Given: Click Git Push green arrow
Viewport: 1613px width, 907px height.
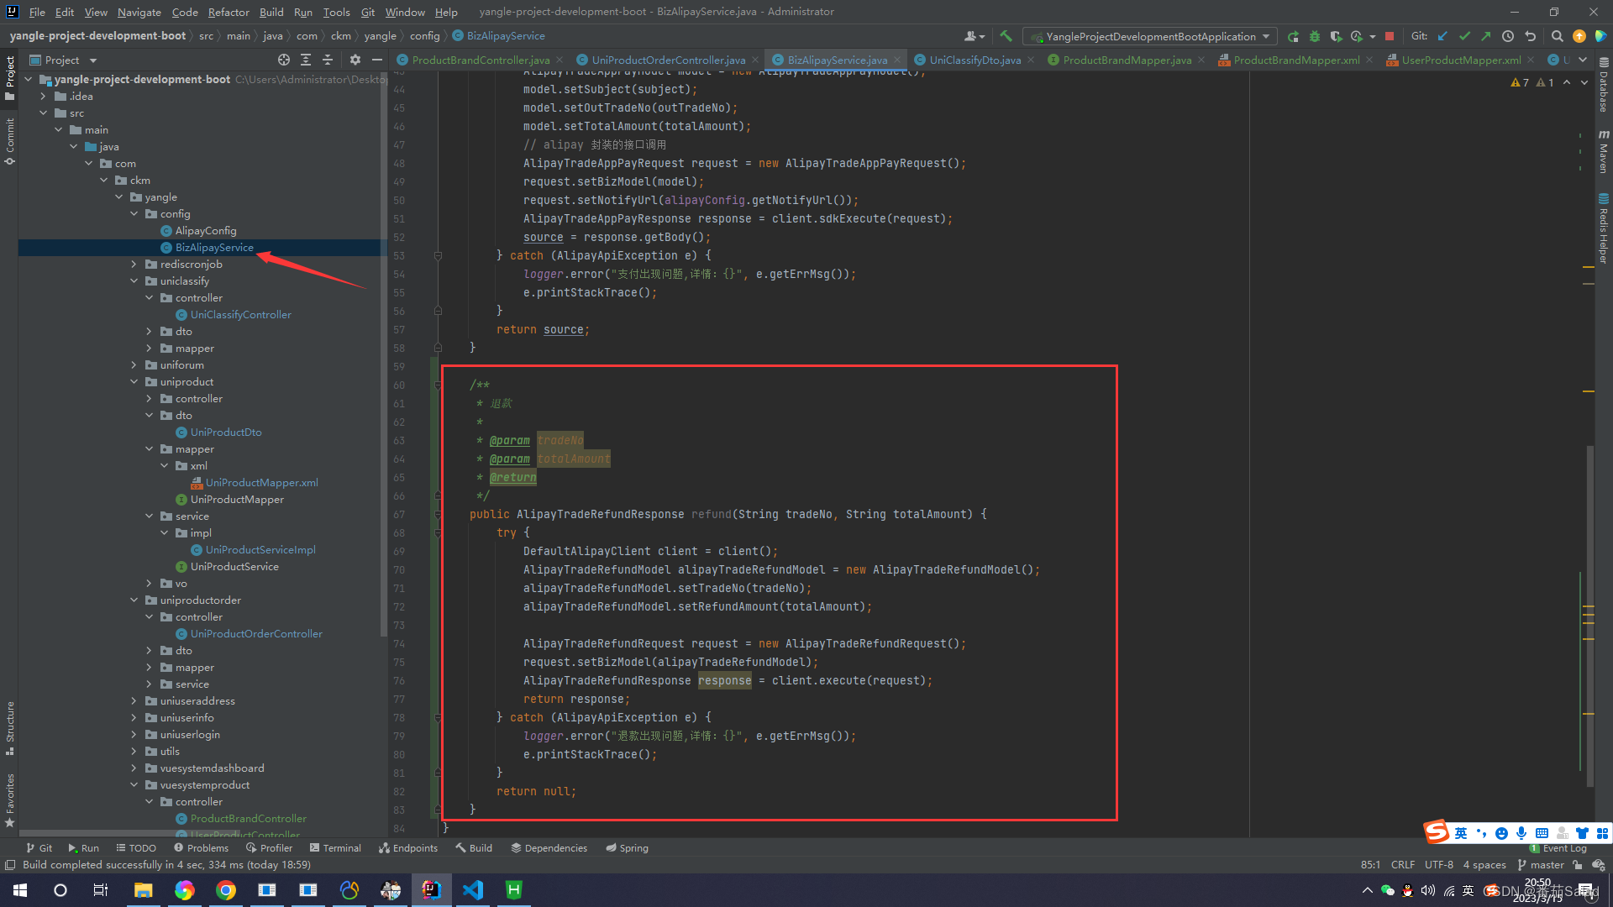Looking at the screenshot, I should pos(1486,36).
